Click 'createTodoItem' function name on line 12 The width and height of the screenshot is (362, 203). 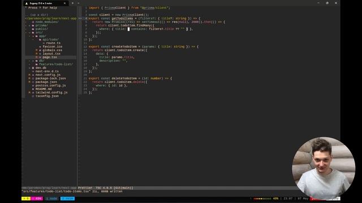(124, 47)
